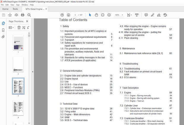Open '4.11 Plant cleaning' contents entry
The width and height of the screenshot is (184, 125).
point(145,38)
